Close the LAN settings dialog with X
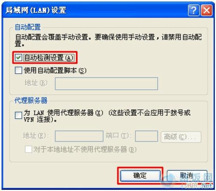 pyautogui.click(x=207, y=10)
